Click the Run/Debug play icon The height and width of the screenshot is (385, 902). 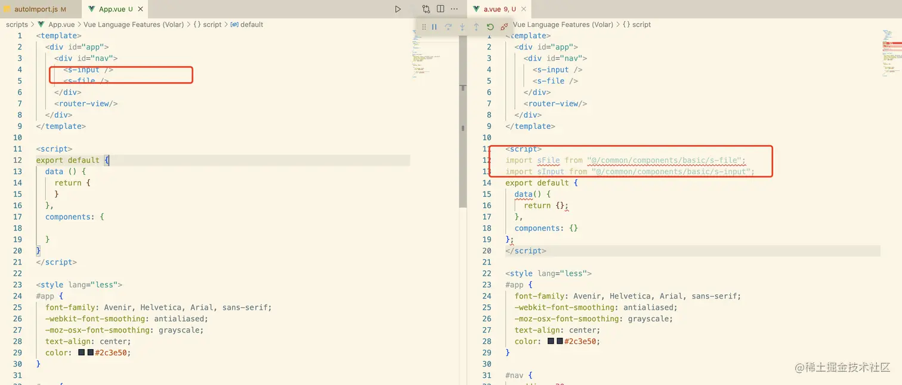398,9
